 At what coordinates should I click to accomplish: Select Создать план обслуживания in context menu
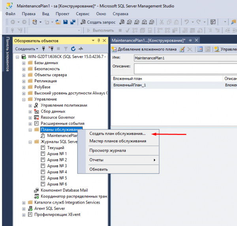coord(117,134)
